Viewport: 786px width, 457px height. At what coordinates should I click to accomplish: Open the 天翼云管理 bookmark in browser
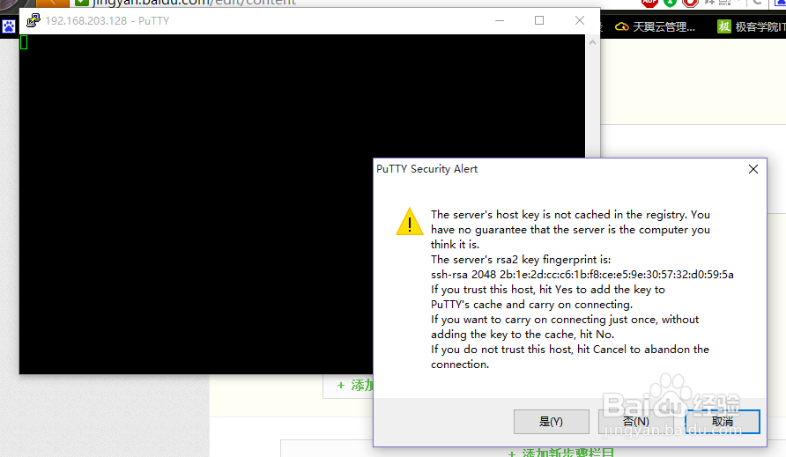pyautogui.click(x=656, y=26)
